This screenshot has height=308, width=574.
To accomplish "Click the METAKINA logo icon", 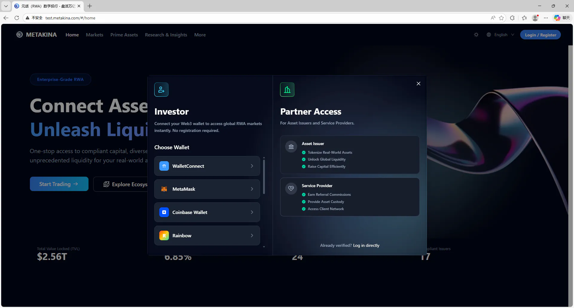I will [x=19, y=35].
